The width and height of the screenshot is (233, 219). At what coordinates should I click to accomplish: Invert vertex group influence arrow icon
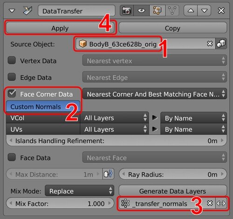pyautogui.click(x=221, y=203)
